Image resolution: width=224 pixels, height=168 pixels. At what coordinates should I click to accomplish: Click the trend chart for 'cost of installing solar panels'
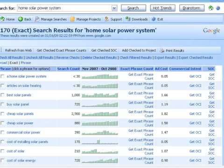click(x=100, y=142)
